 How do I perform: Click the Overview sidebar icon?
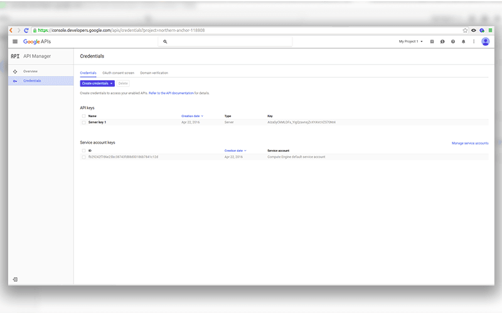point(15,72)
